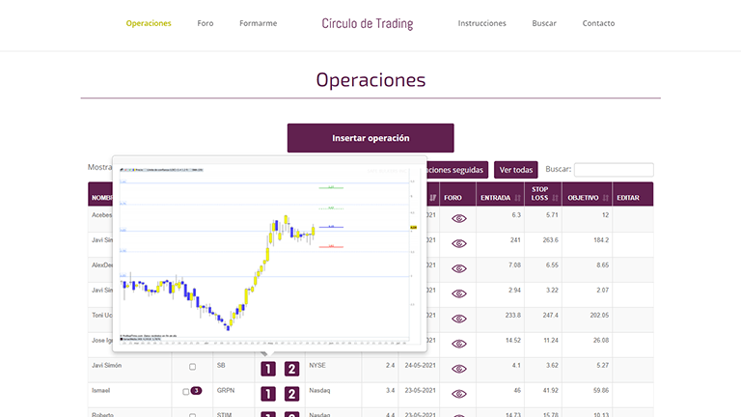Go to the Foro menu item
The image size is (741, 417).
pos(205,23)
